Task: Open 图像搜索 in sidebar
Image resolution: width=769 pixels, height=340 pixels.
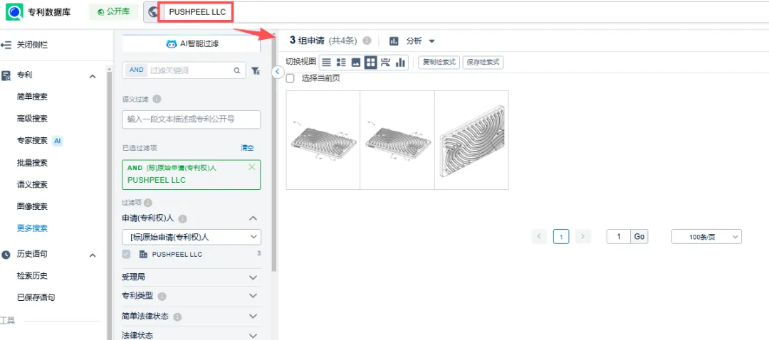Action: tap(32, 206)
